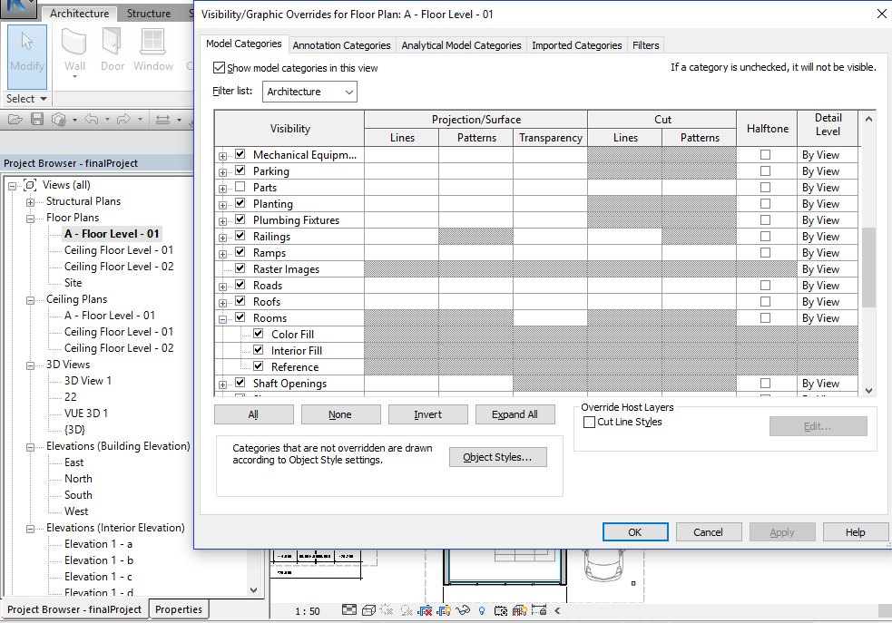Click the Detail Level cell for Roads
The image size is (892, 623).
coord(828,286)
